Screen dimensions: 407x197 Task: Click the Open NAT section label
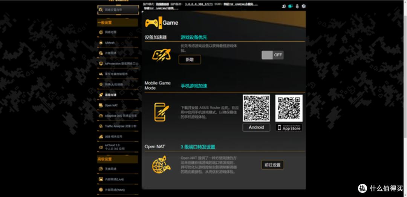155,147
